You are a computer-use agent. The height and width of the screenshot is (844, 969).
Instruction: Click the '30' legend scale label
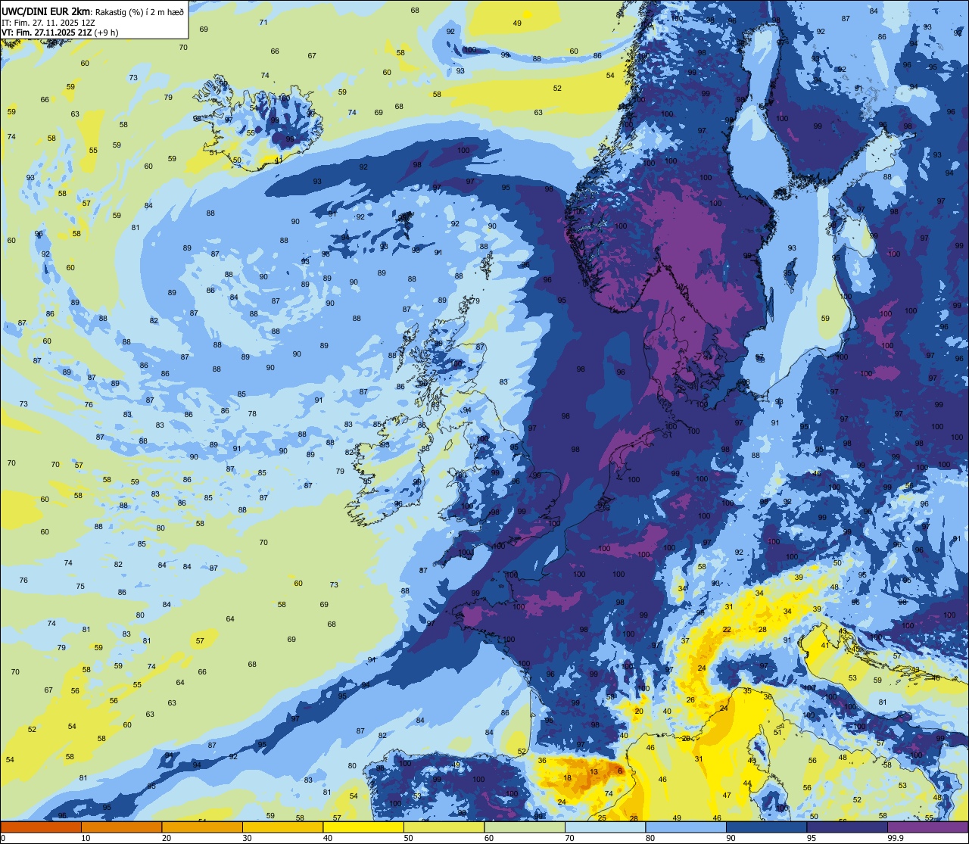(x=247, y=838)
